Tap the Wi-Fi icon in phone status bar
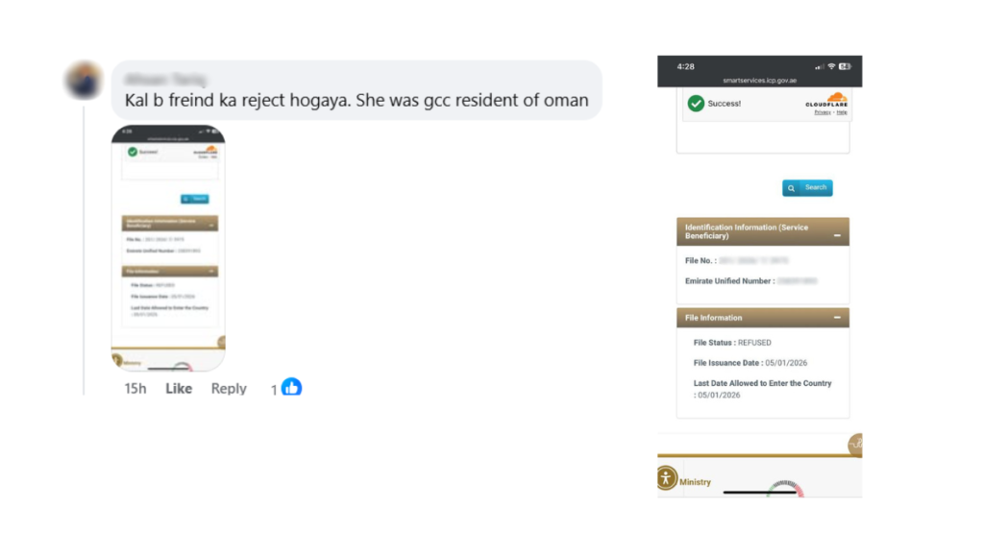Viewport: 984px width, 553px height. coord(831,66)
